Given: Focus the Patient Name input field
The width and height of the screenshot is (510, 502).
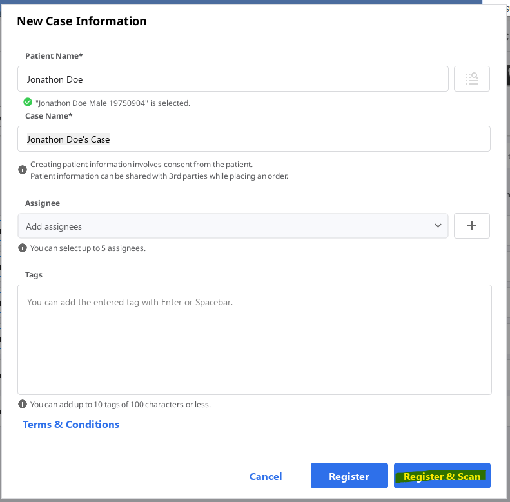Looking at the screenshot, I should (232, 79).
